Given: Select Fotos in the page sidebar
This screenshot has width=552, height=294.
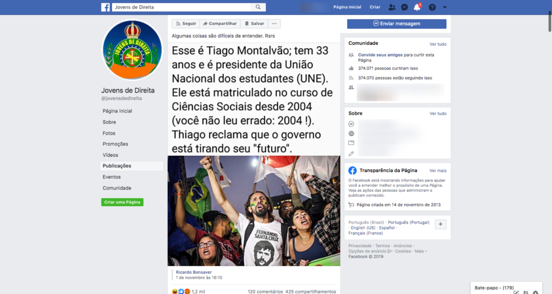Looking at the screenshot, I should pos(109,134).
